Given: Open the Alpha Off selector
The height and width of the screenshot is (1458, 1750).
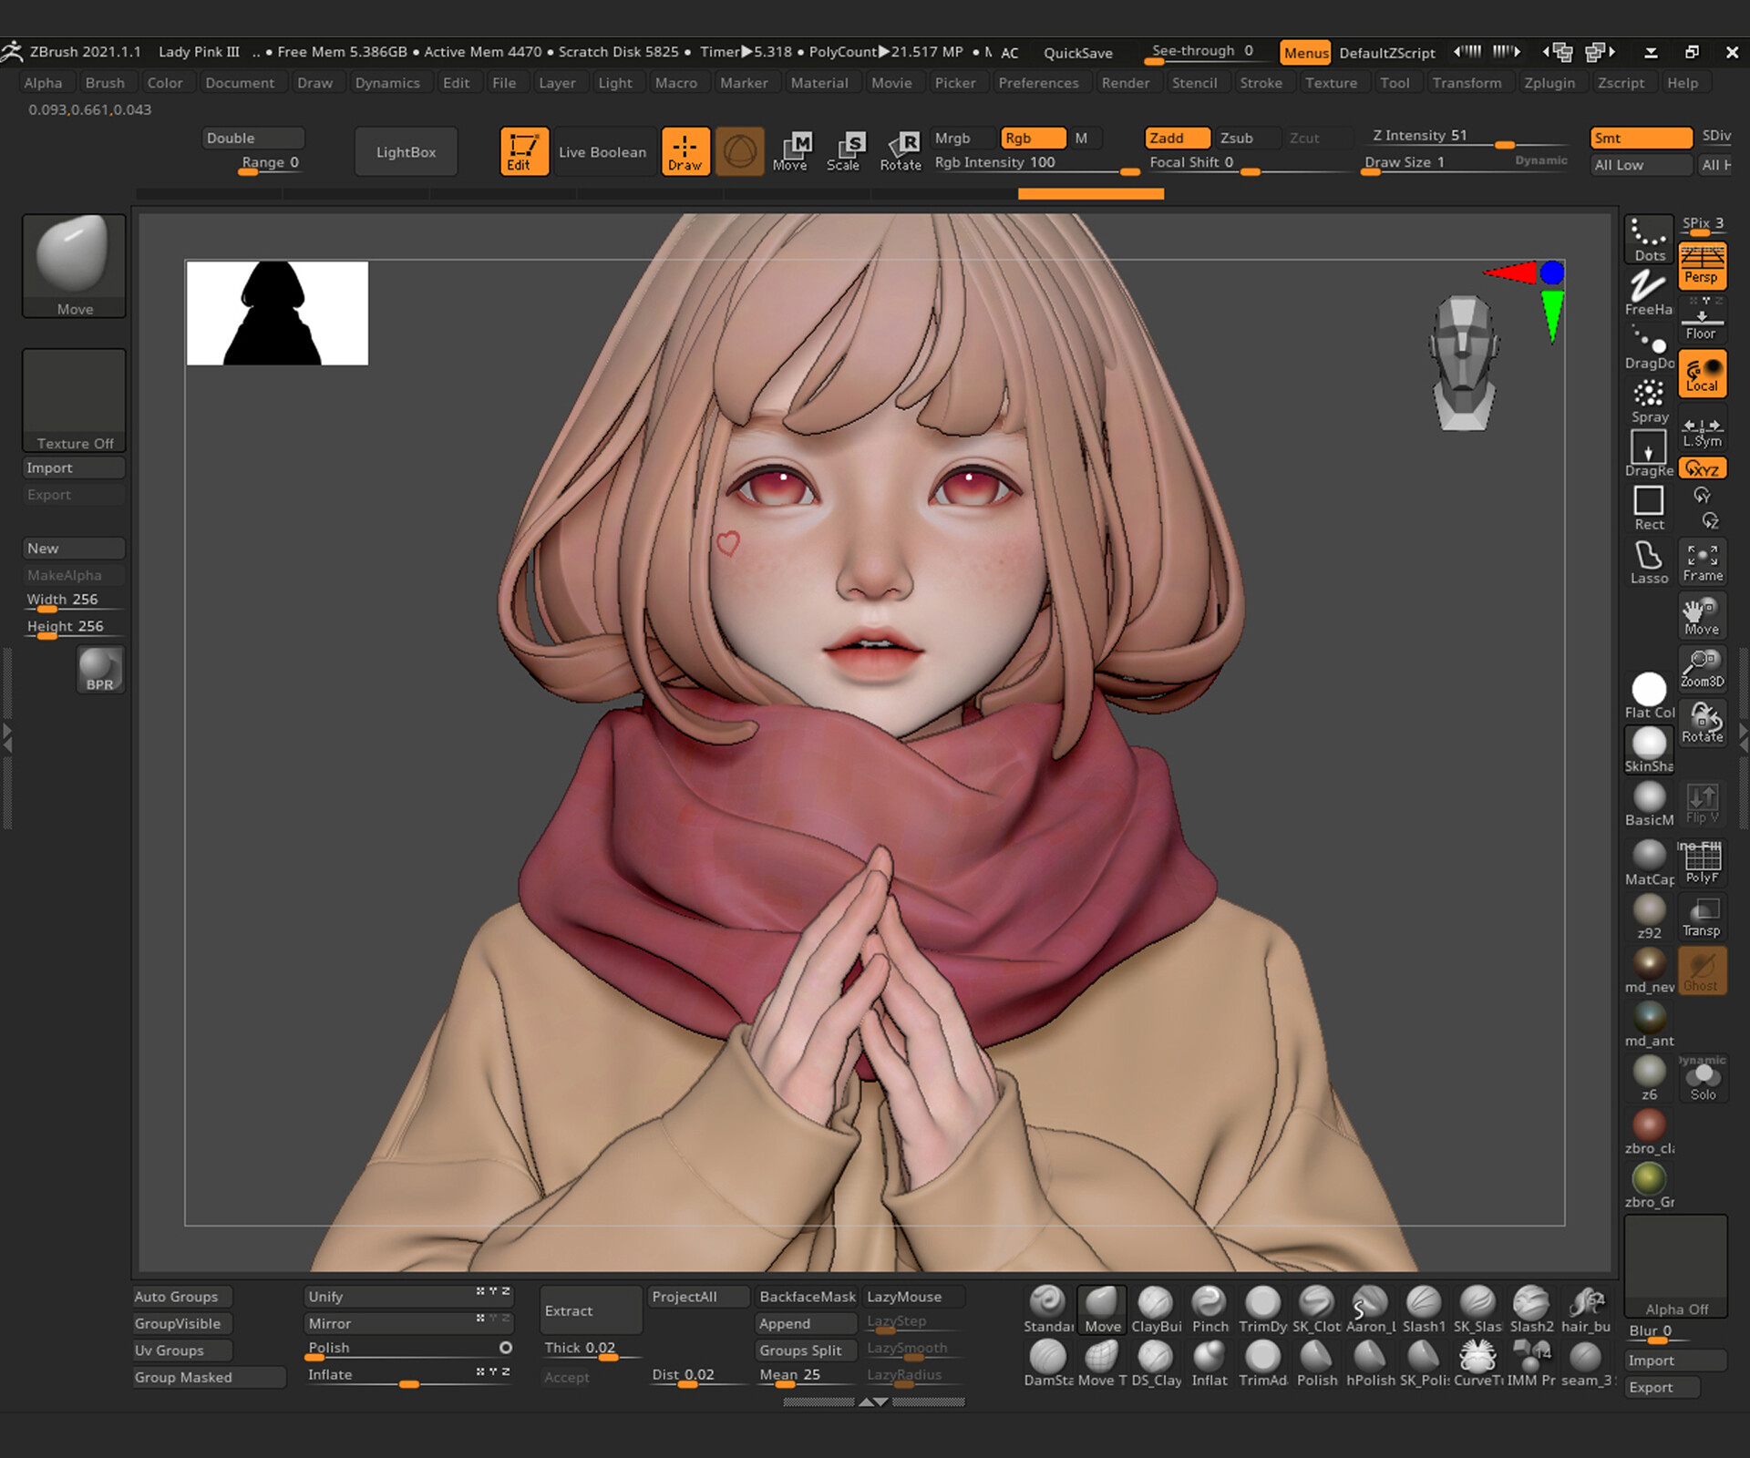Looking at the screenshot, I should [x=1675, y=1267].
